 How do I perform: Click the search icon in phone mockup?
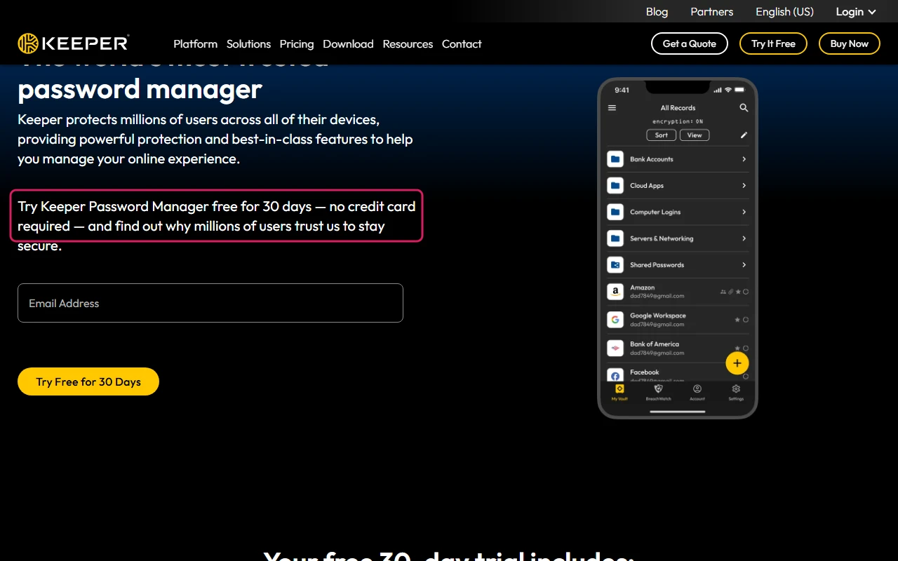pos(744,108)
